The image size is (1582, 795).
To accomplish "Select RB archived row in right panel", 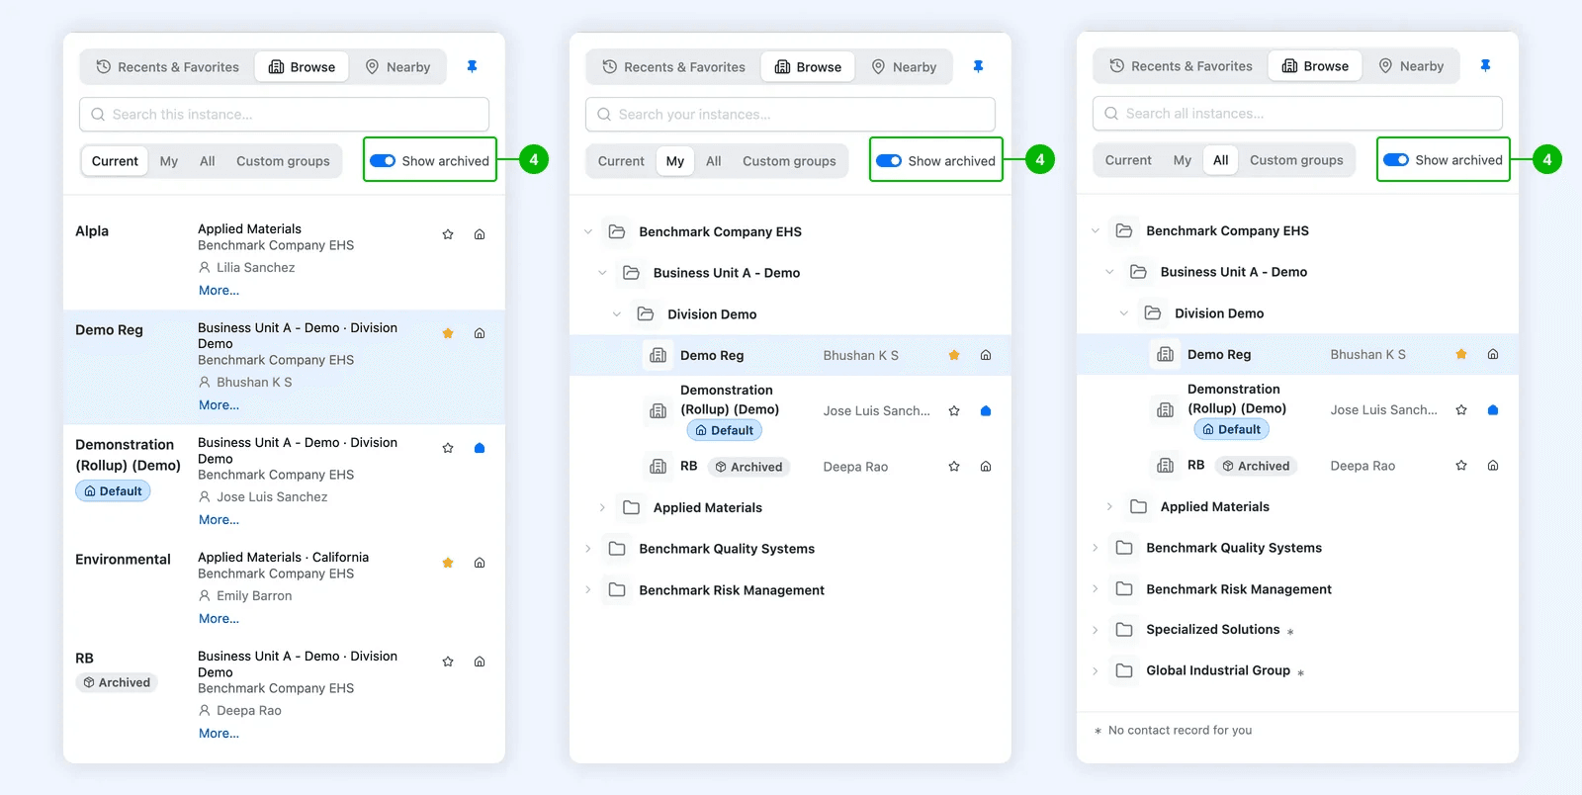I will pyautogui.click(x=1297, y=465).
